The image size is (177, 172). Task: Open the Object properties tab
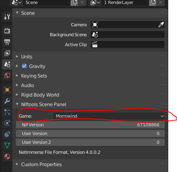[x=7, y=90]
